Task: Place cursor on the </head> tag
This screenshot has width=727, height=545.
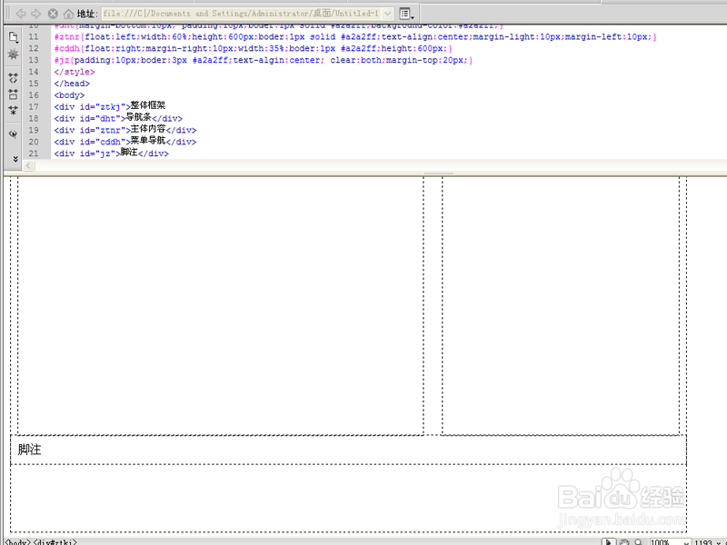Action: tap(72, 84)
